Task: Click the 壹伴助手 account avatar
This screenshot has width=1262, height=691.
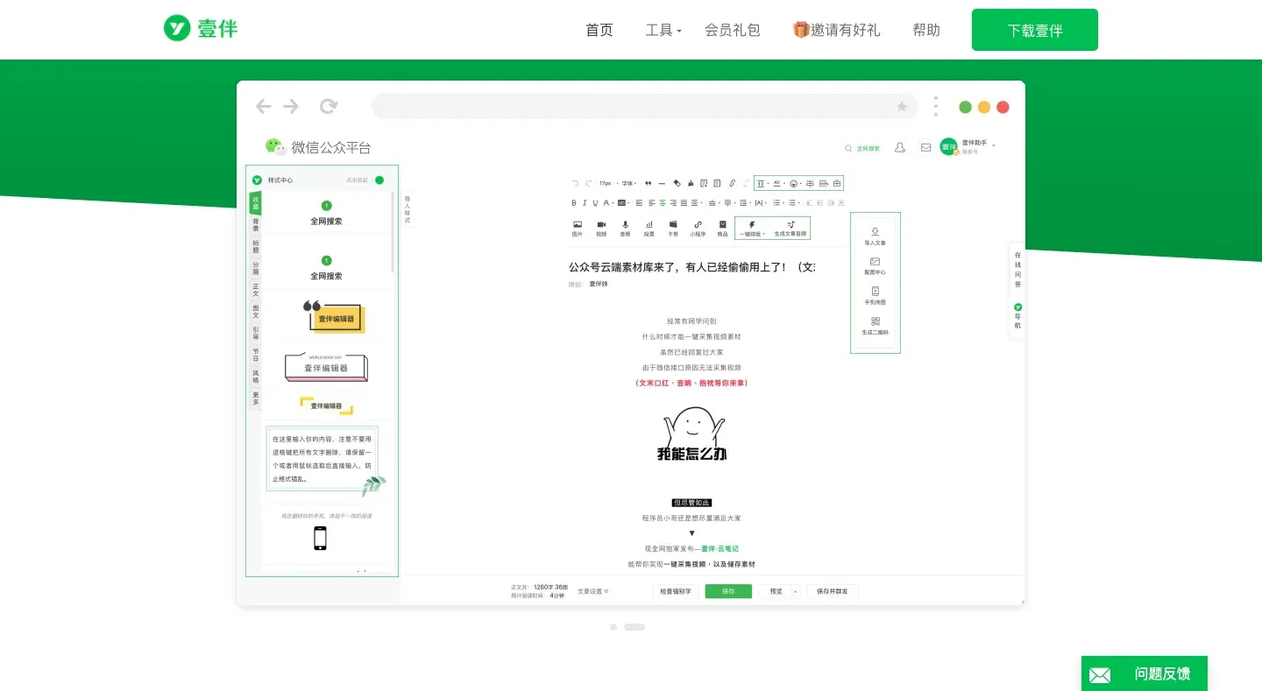Action: click(x=948, y=147)
